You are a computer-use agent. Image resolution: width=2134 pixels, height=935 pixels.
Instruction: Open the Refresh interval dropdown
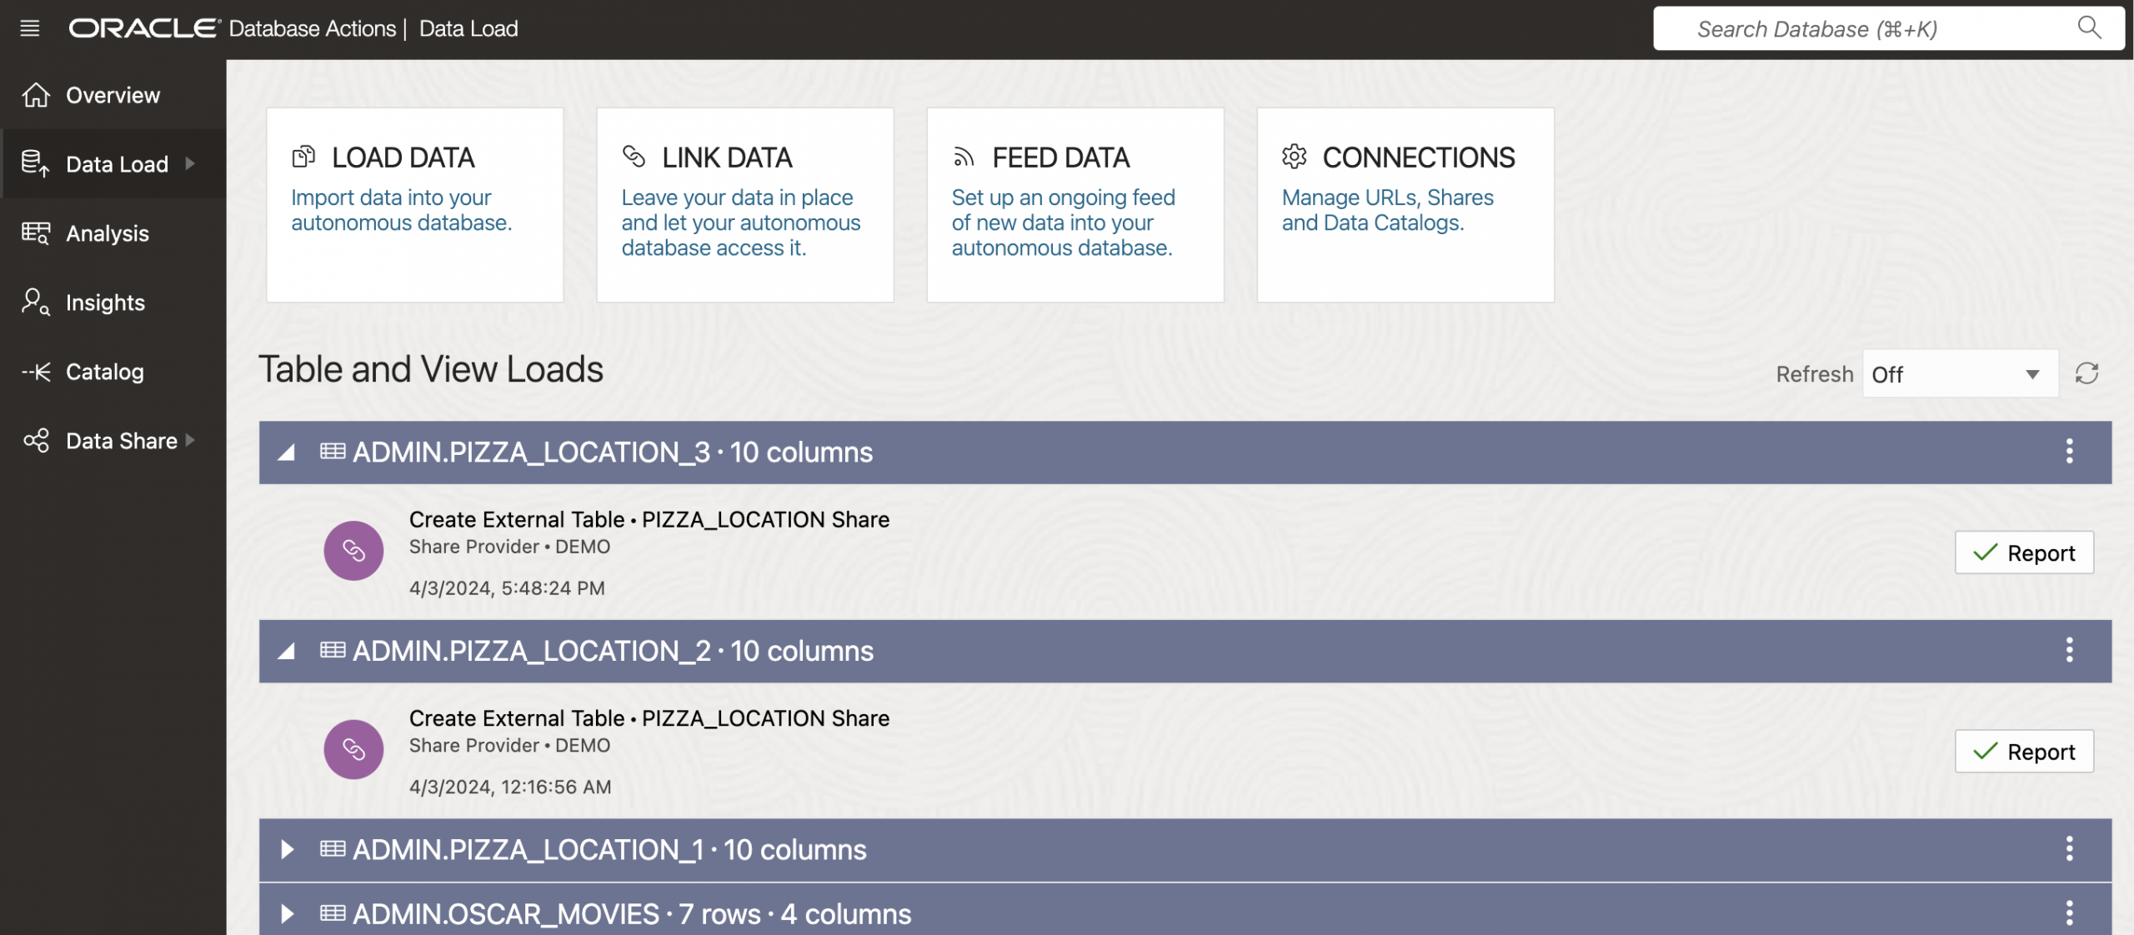click(x=1959, y=374)
